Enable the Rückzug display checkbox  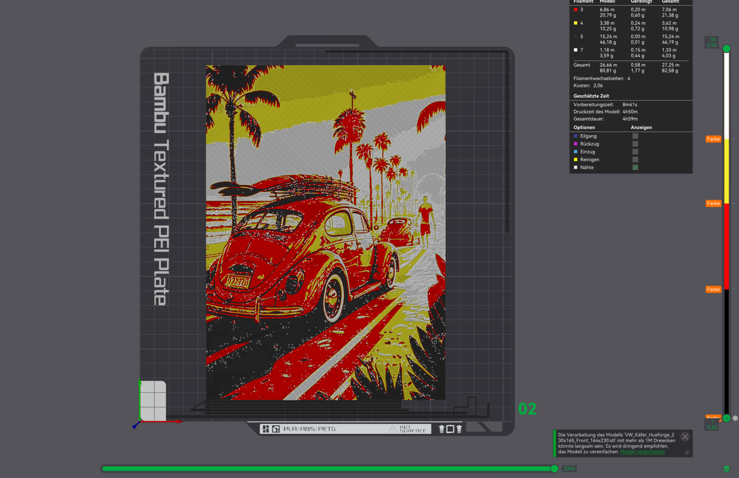point(635,144)
